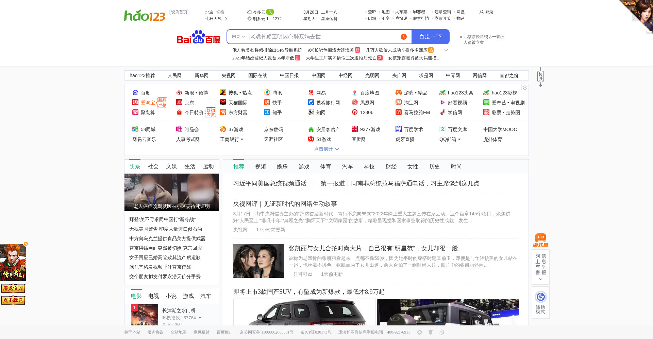Open 关于本站 footer link
The width and height of the screenshot is (653, 339).
(x=132, y=332)
